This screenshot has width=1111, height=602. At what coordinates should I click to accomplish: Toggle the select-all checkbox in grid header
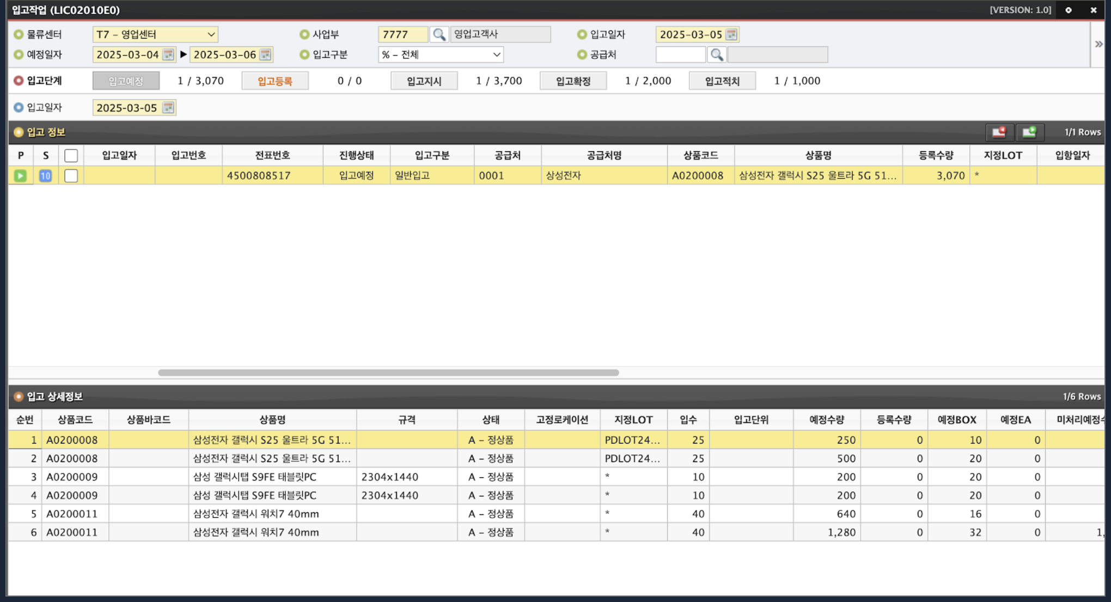tap(71, 156)
